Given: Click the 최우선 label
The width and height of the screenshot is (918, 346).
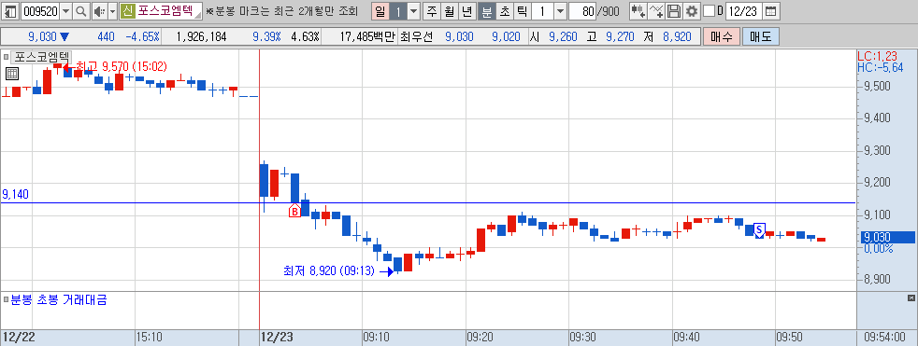Looking at the screenshot, I should point(416,36).
